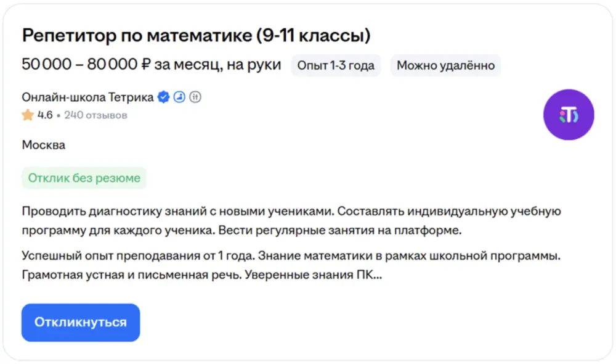Click the Москва location text
616x364 pixels.
click(43, 146)
